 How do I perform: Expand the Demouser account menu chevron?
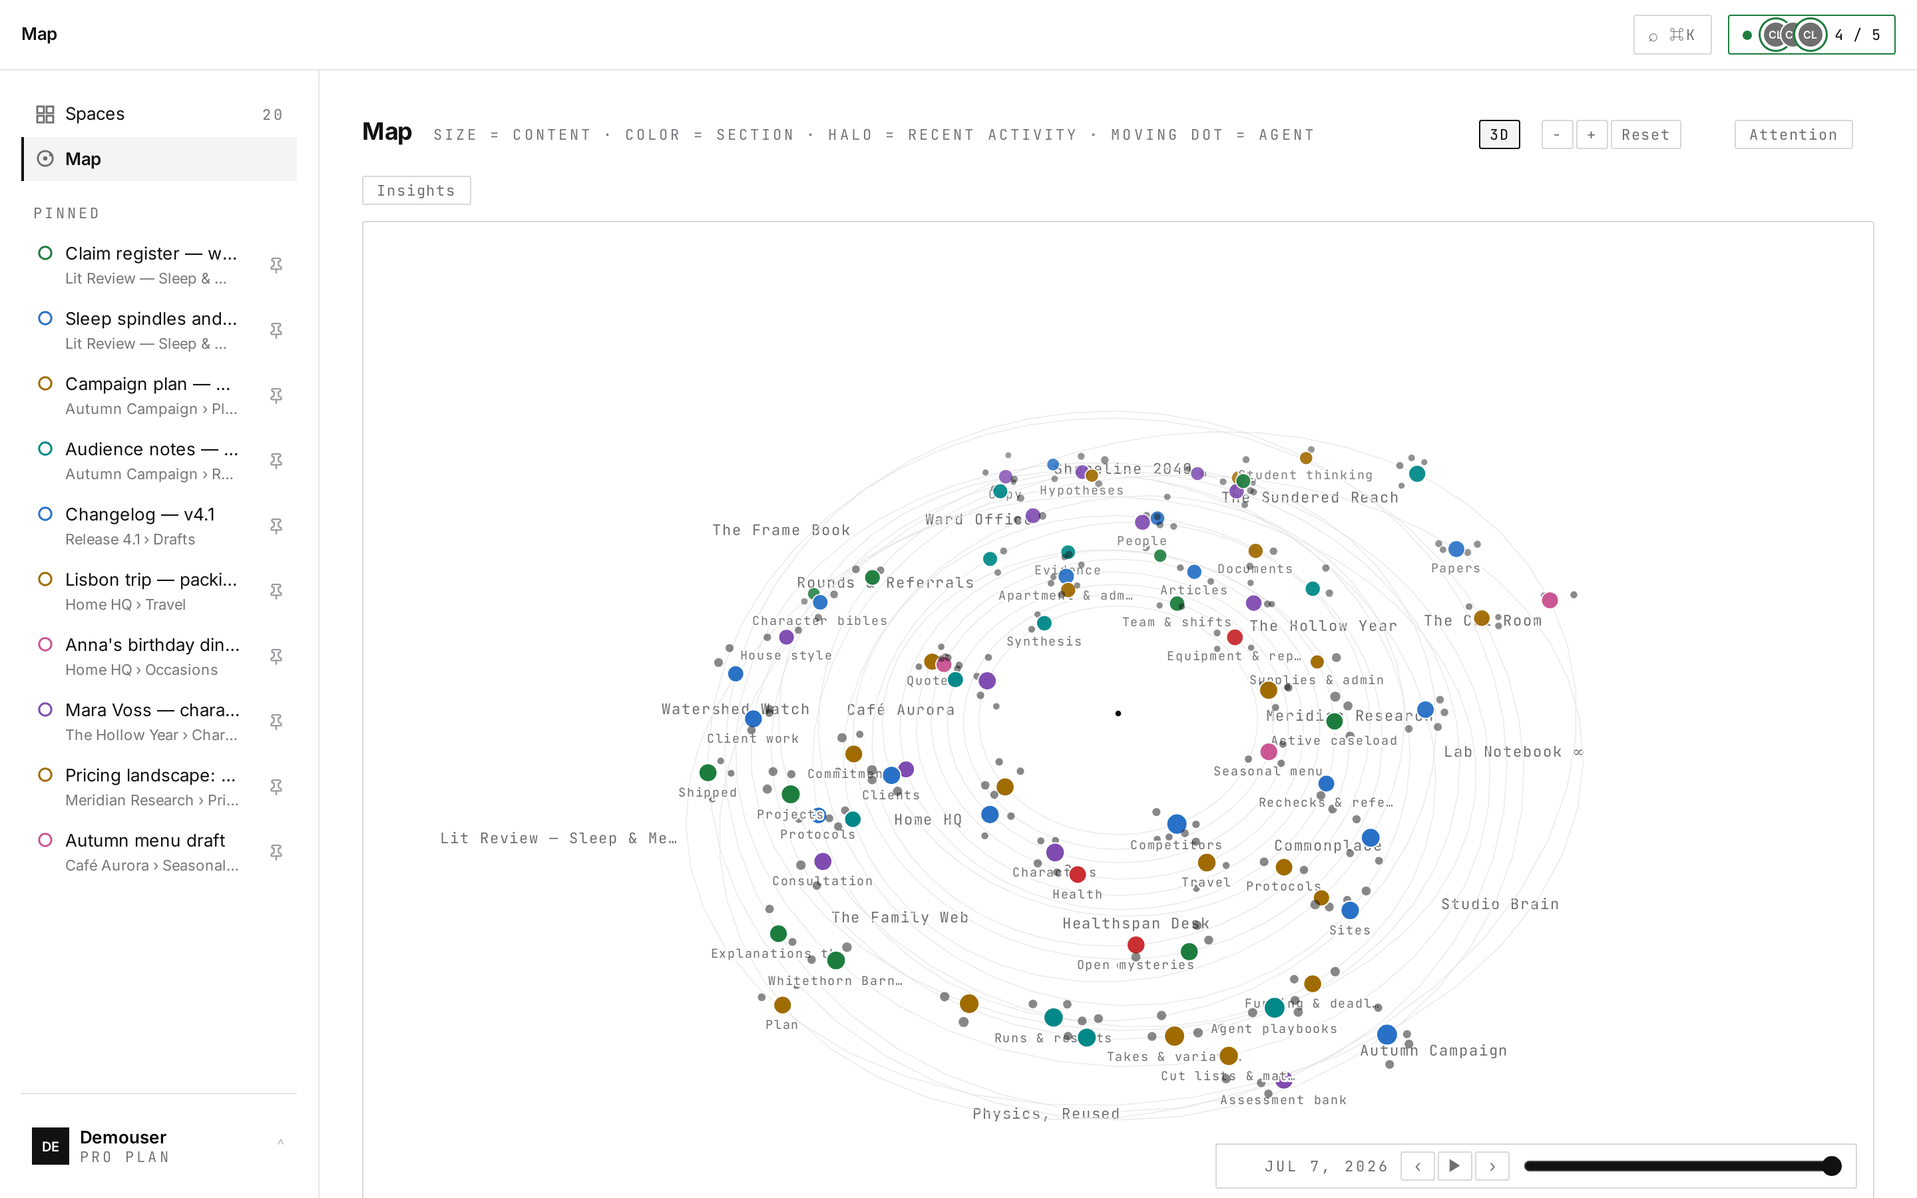(280, 1143)
